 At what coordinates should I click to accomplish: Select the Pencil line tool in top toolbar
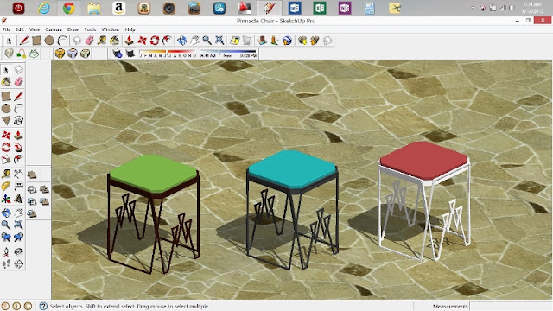(24, 41)
